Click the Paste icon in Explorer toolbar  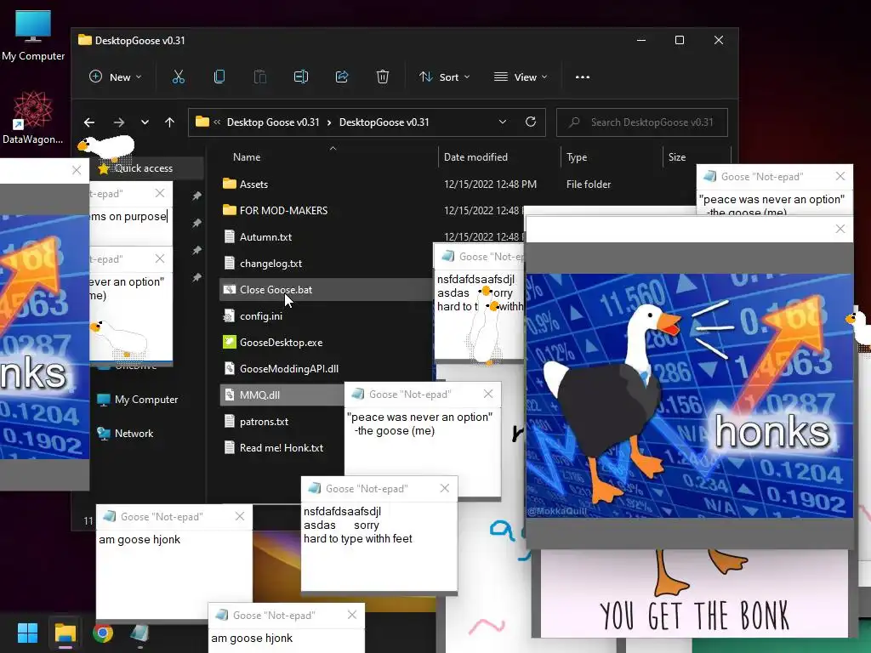(x=260, y=77)
